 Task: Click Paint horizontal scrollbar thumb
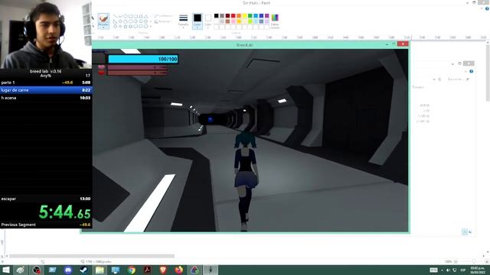[92, 256]
